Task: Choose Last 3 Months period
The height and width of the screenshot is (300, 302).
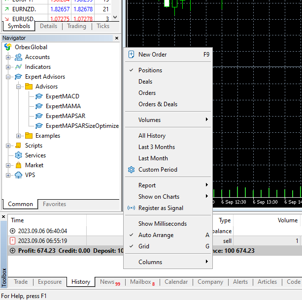Action: click(168, 147)
